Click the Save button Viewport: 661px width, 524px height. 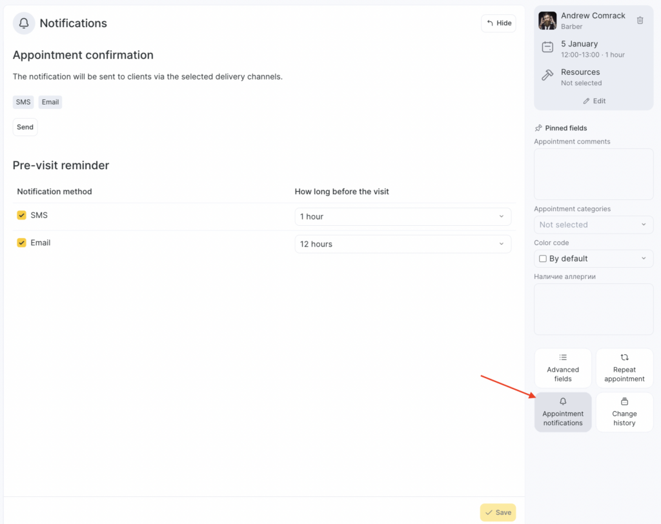click(498, 512)
